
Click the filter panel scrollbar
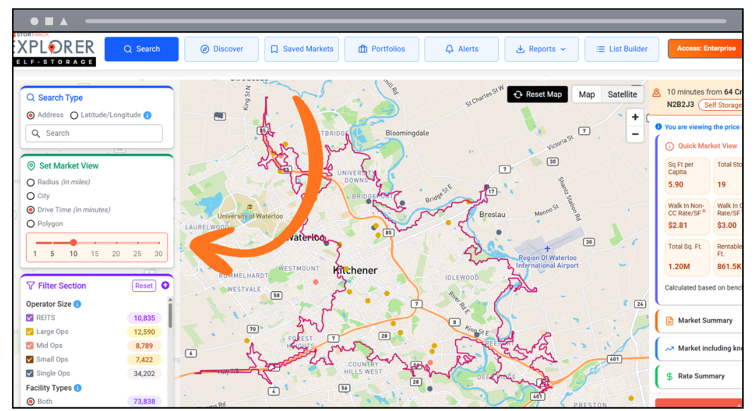(x=170, y=316)
